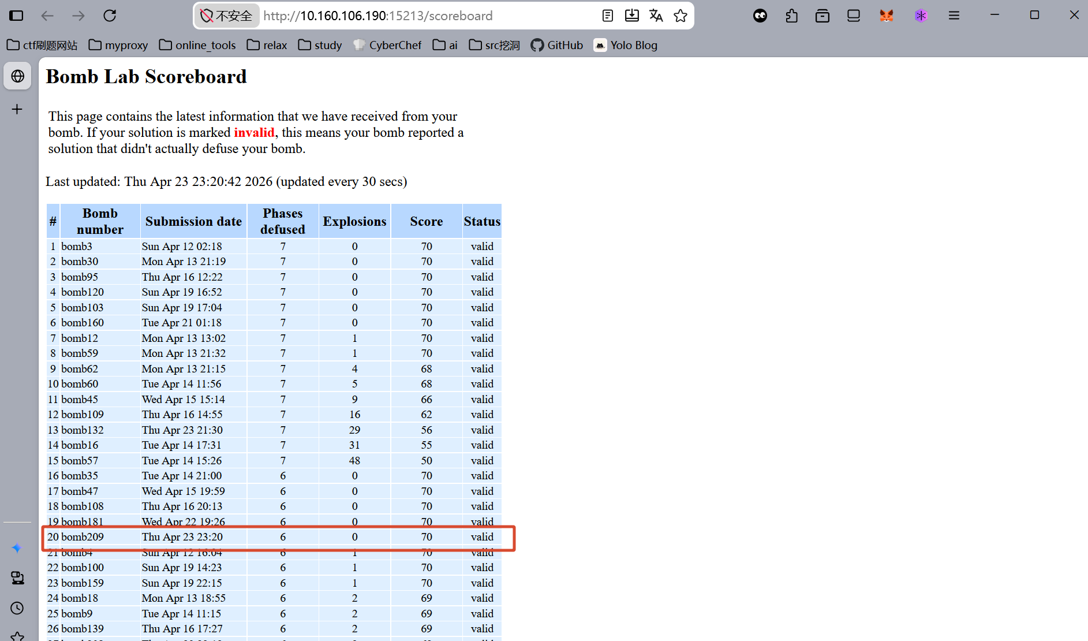This screenshot has height=641, width=1088.
Task: Click the Bomb Lab Scoreboard heading
Action: [x=146, y=76]
